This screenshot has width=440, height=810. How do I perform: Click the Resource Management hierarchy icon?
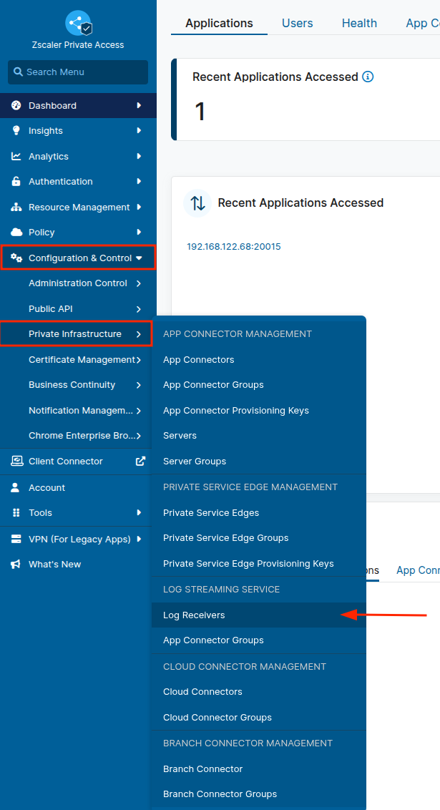coord(16,208)
